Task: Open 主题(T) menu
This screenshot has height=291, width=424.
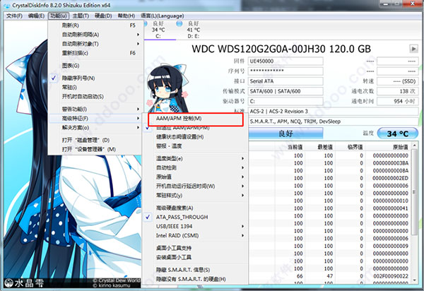Action: (81, 16)
